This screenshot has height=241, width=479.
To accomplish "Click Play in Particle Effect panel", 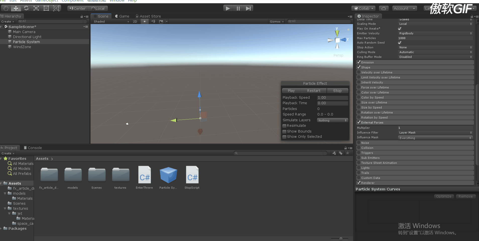I will pos(291,91).
